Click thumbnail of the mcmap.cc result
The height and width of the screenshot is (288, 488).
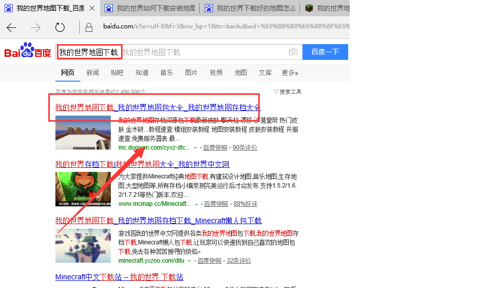(x=83, y=189)
